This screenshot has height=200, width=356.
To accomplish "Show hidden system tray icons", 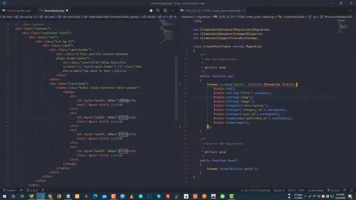I will pyautogui.click(x=305, y=196).
